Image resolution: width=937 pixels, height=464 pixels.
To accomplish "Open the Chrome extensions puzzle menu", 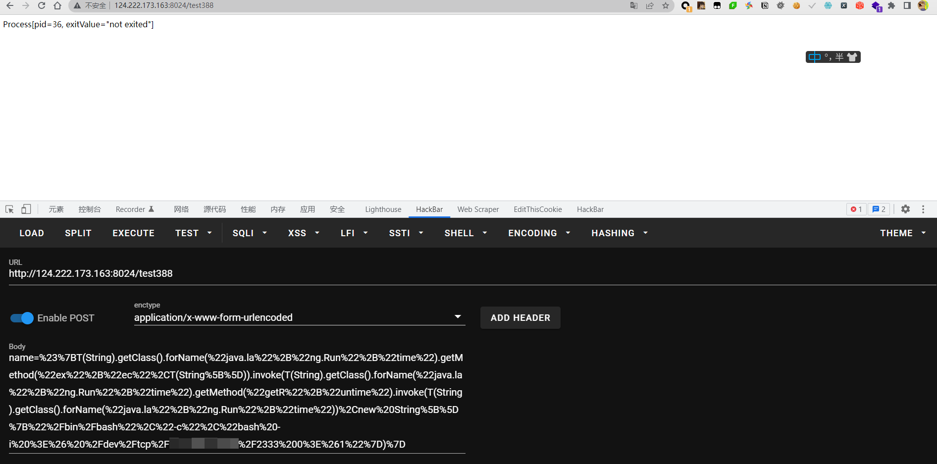I will 891,5.
